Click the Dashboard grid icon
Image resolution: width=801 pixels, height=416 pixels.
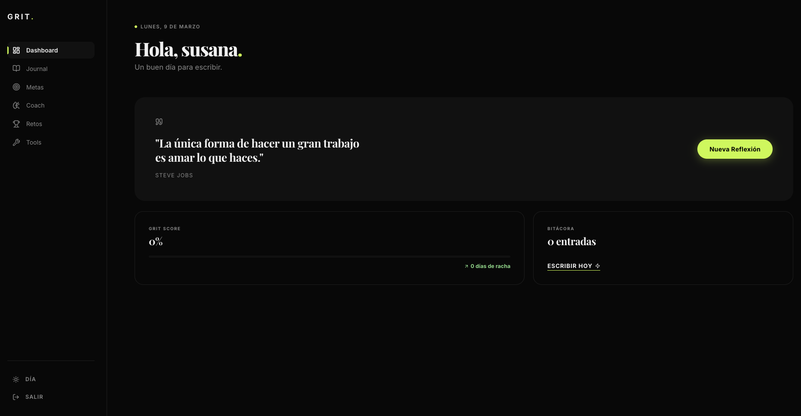pos(16,50)
